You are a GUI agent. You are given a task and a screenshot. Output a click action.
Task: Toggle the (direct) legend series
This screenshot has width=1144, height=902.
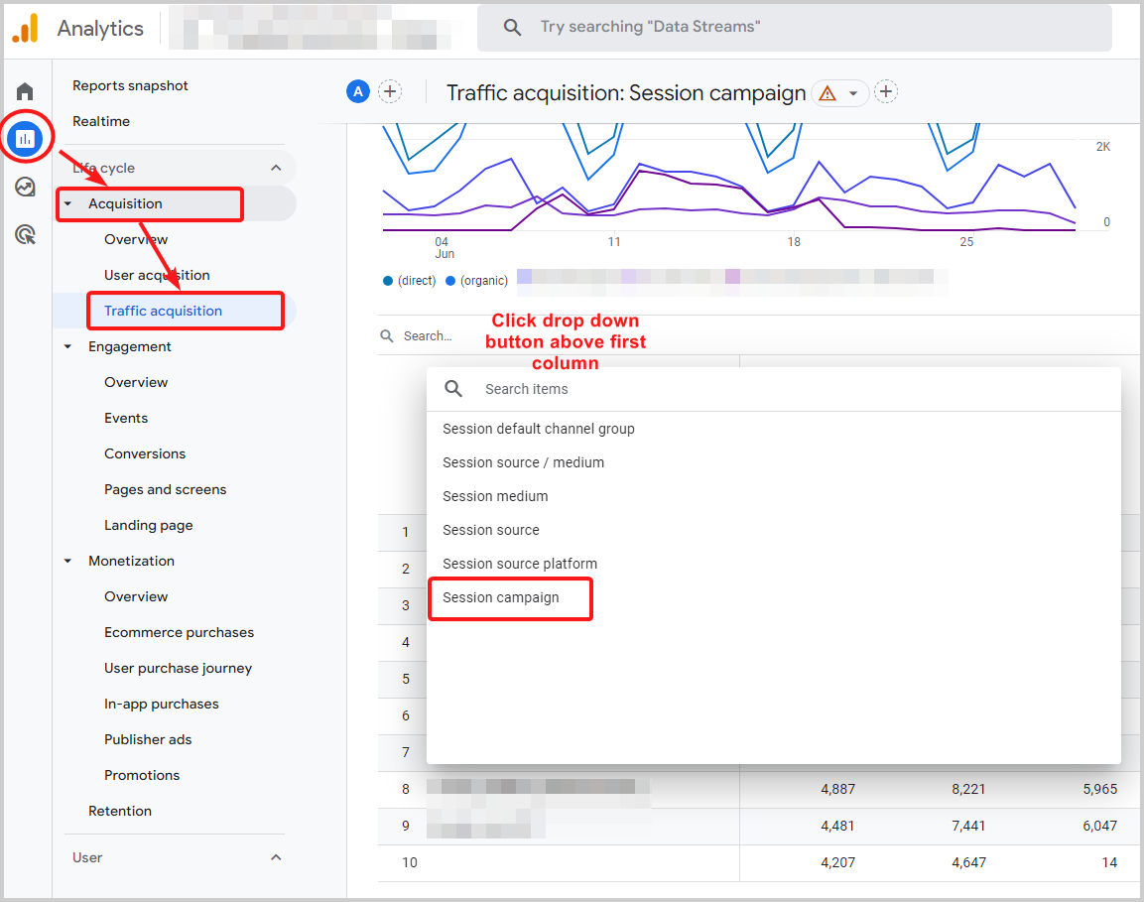[410, 281]
